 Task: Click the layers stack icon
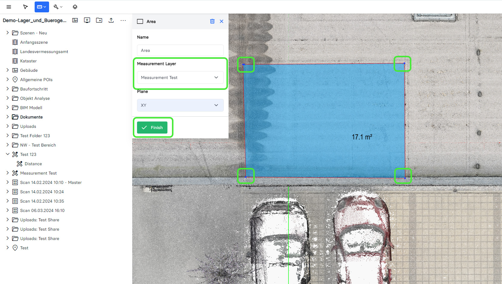(x=75, y=7)
